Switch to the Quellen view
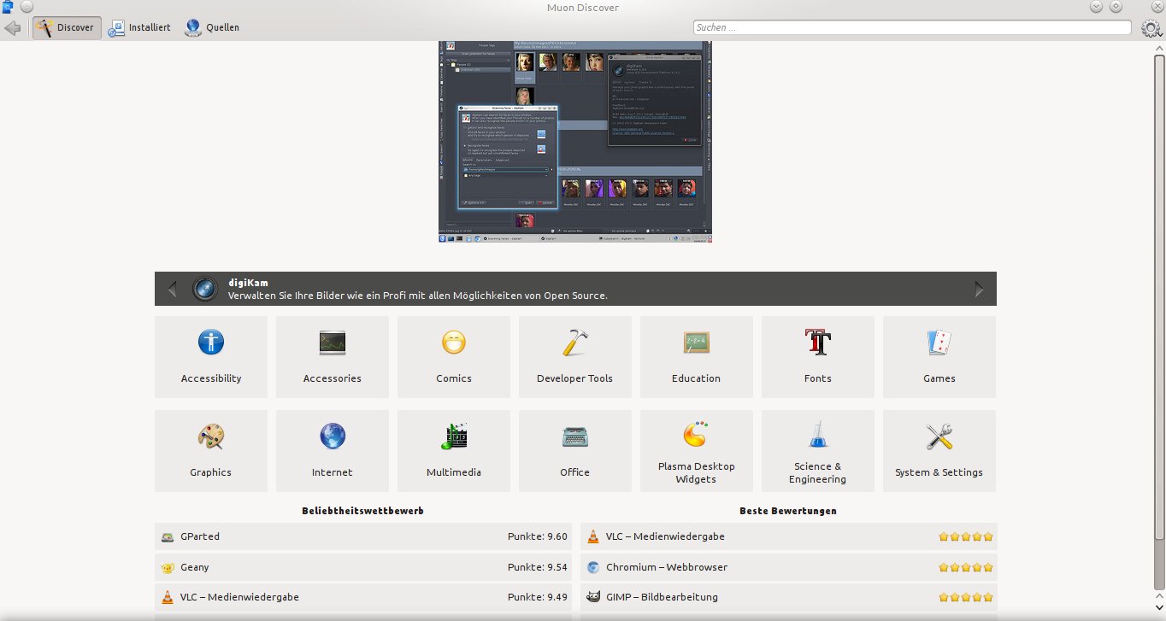This screenshot has width=1166, height=621. coord(212,27)
